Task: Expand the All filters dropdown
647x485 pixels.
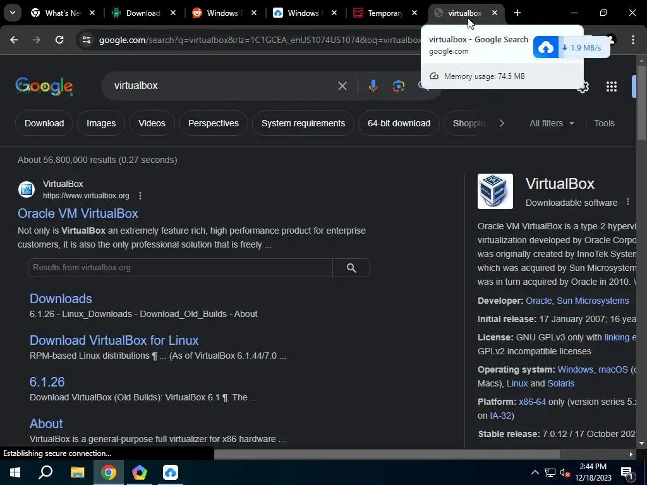Action: (x=552, y=123)
